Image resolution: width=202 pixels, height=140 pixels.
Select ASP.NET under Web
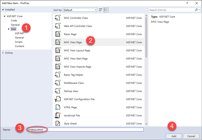point(20,33)
